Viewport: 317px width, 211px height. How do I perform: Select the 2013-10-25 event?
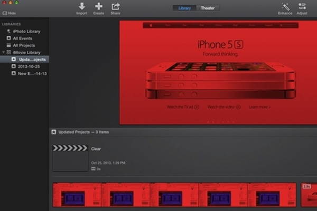point(24,66)
